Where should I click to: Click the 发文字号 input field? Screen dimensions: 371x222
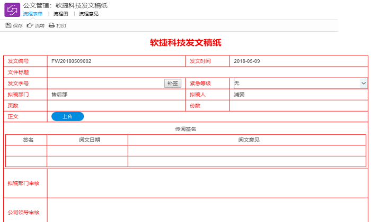point(106,84)
